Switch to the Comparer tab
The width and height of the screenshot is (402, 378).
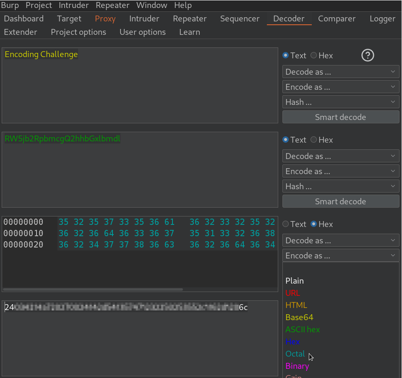click(x=337, y=19)
